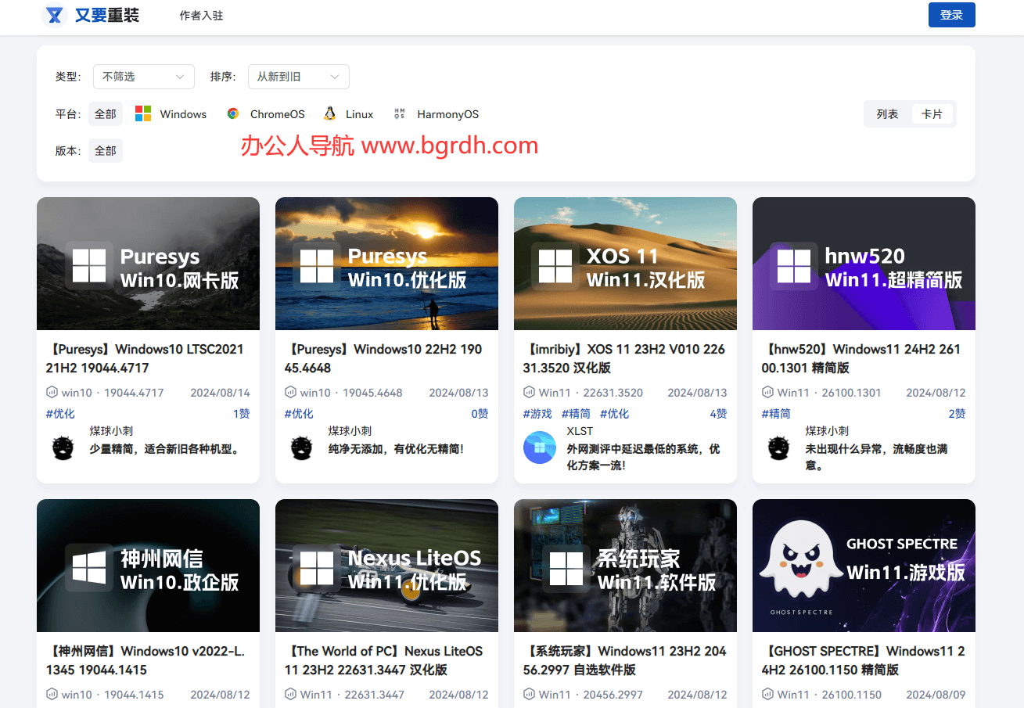Open Puresys Win10 网卡版 cover image
1024x708 pixels.
[148, 264]
